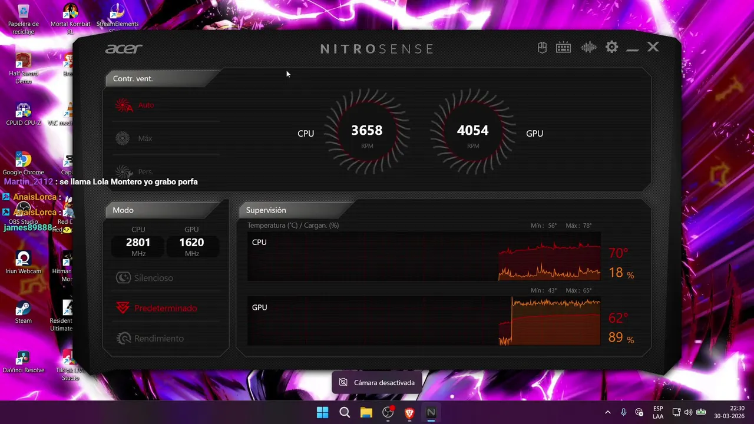Screen dimensions: 754x424
Task: Open the network tray icon
Action: point(676,412)
